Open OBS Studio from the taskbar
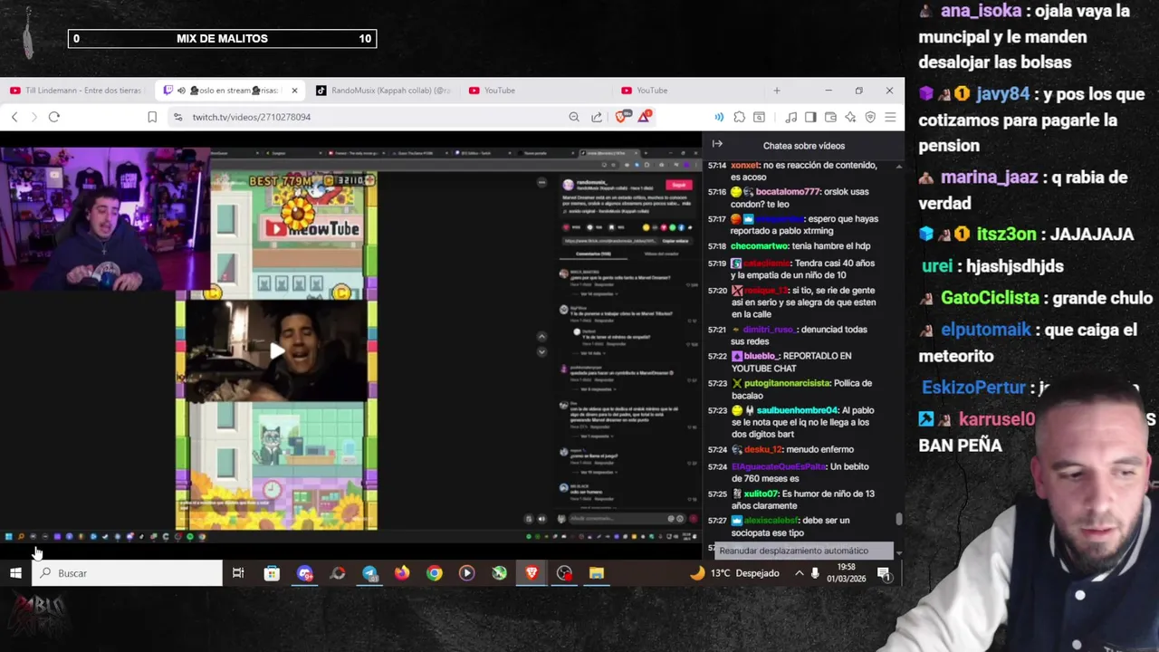This screenshot has width=1159, height=652. 564,572
